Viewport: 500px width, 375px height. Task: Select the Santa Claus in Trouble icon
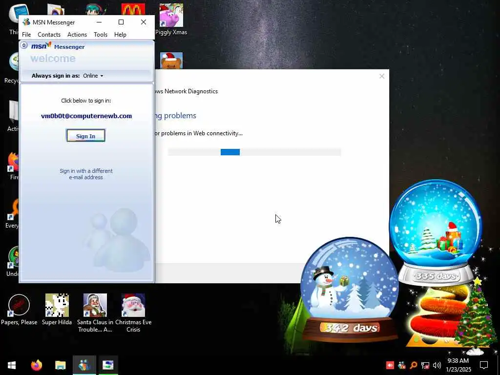click(x=95, y=313)
